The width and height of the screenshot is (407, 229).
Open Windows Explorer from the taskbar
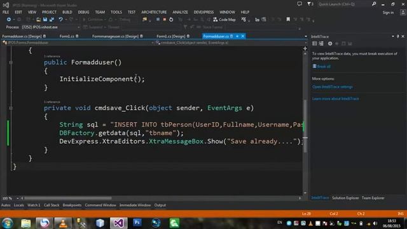(x=25, y=223)
